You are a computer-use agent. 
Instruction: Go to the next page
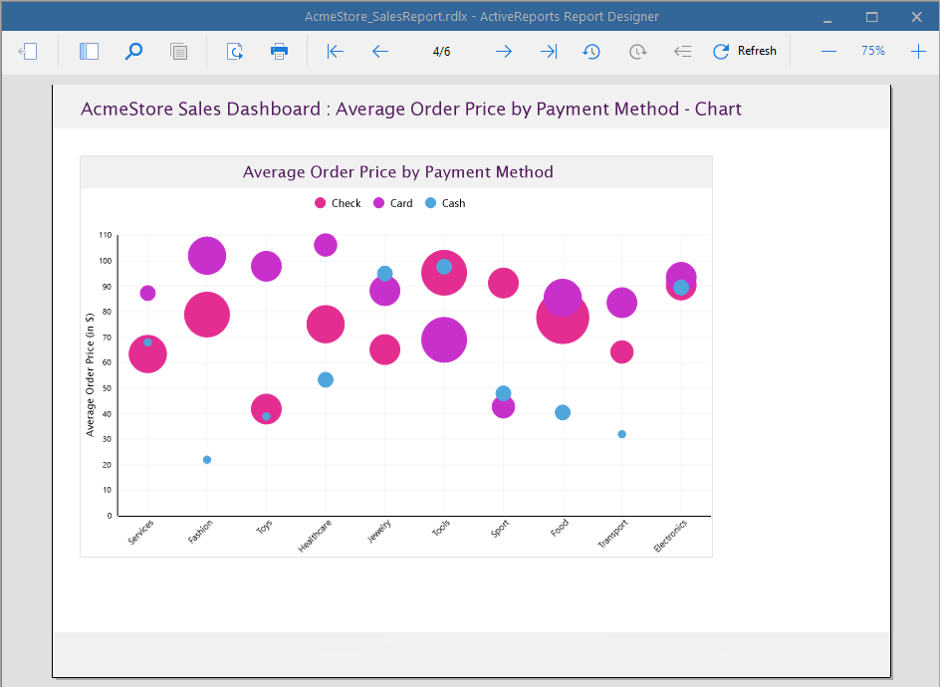tap(504, 52)
